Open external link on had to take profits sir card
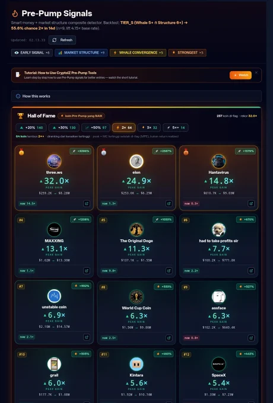 point(251,271)
